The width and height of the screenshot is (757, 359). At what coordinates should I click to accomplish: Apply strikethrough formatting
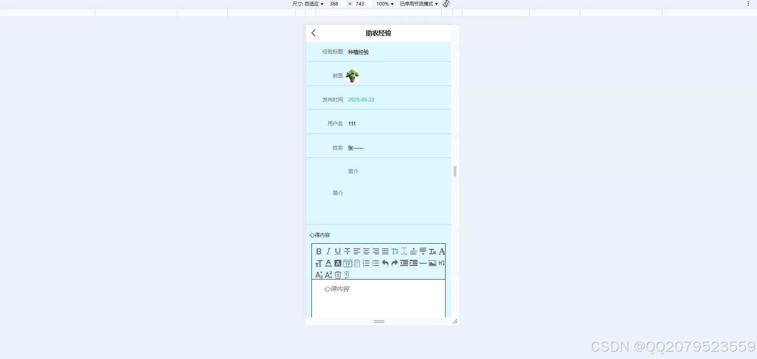tap(347, 252)
